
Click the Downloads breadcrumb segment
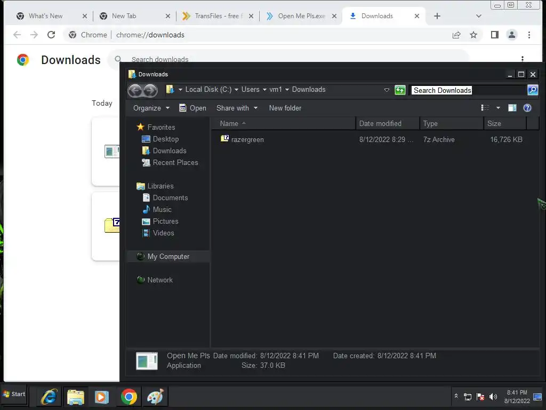pyautogui.click(x=309, y=90)
